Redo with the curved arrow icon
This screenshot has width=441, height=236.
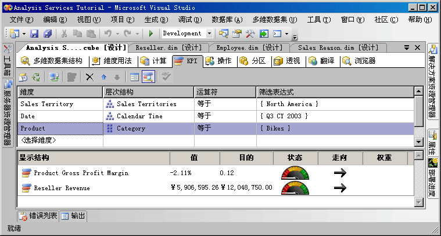[x=127, y=34]
